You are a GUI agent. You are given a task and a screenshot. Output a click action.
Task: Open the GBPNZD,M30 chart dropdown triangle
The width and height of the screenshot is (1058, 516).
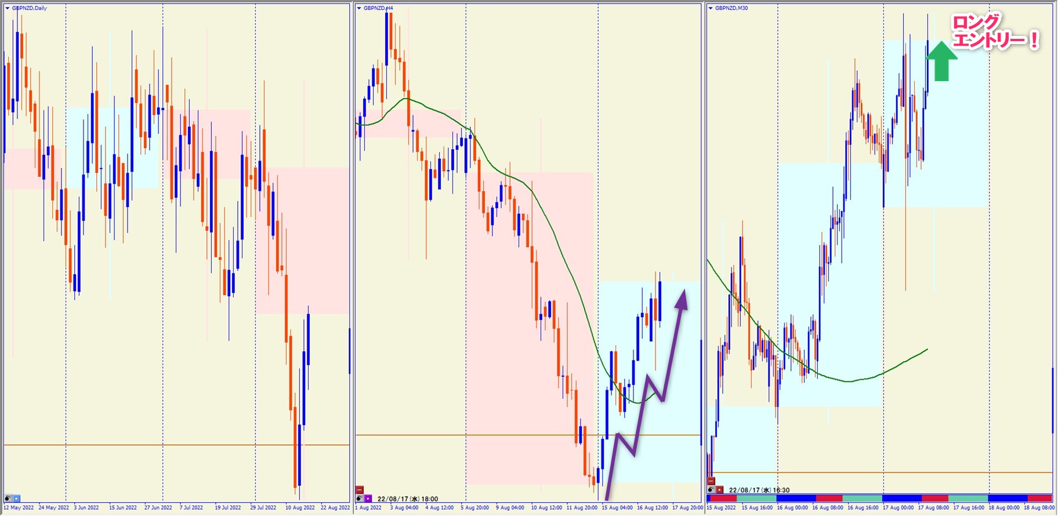tap(711, 8)
